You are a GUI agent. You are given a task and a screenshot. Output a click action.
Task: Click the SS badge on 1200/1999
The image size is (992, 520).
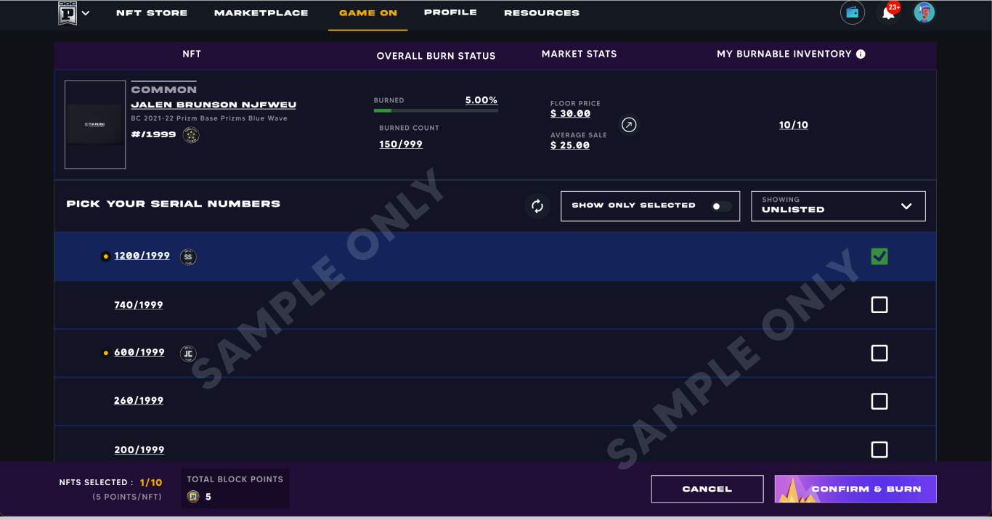pyautogui.click(x=188, y=257)
